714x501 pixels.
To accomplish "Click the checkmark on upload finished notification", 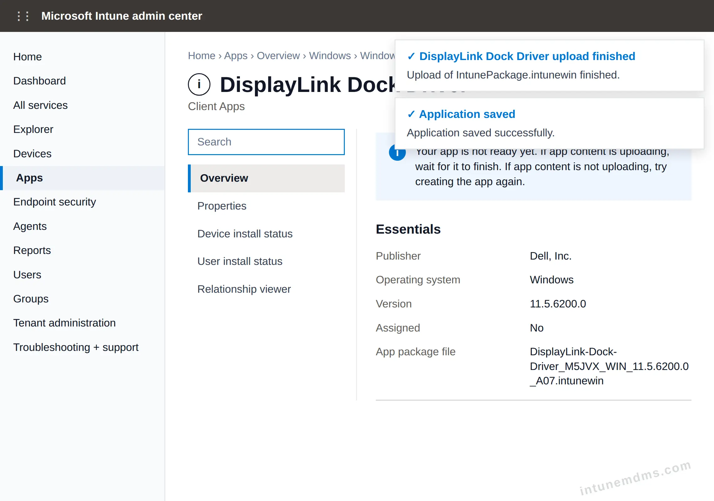I will point(411,56).
